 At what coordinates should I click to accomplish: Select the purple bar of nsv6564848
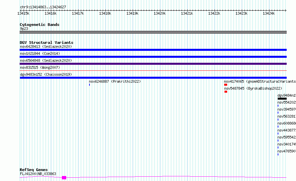pos(153,64)
